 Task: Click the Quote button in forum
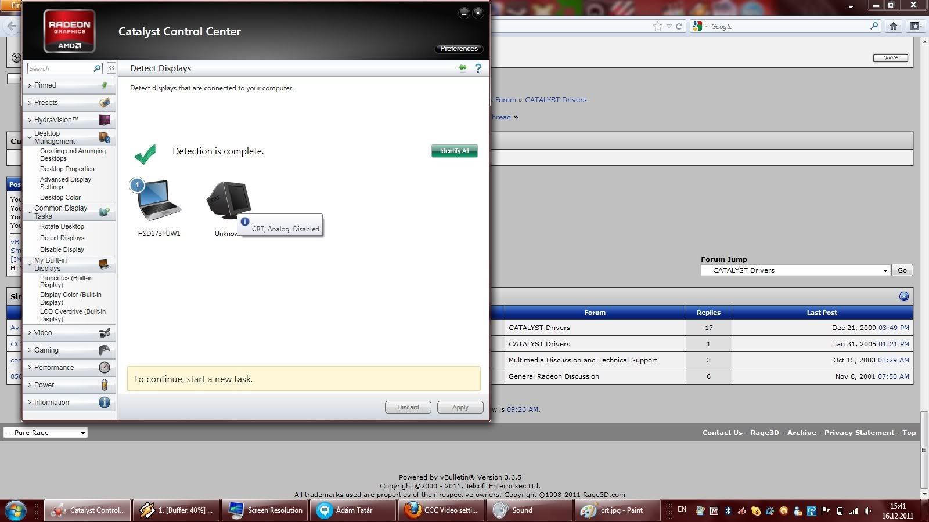tap(891, 57)
